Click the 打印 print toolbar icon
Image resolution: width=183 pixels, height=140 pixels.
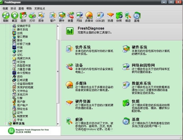pos(32,15)
